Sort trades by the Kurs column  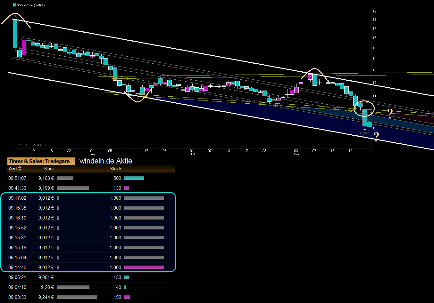49,168
